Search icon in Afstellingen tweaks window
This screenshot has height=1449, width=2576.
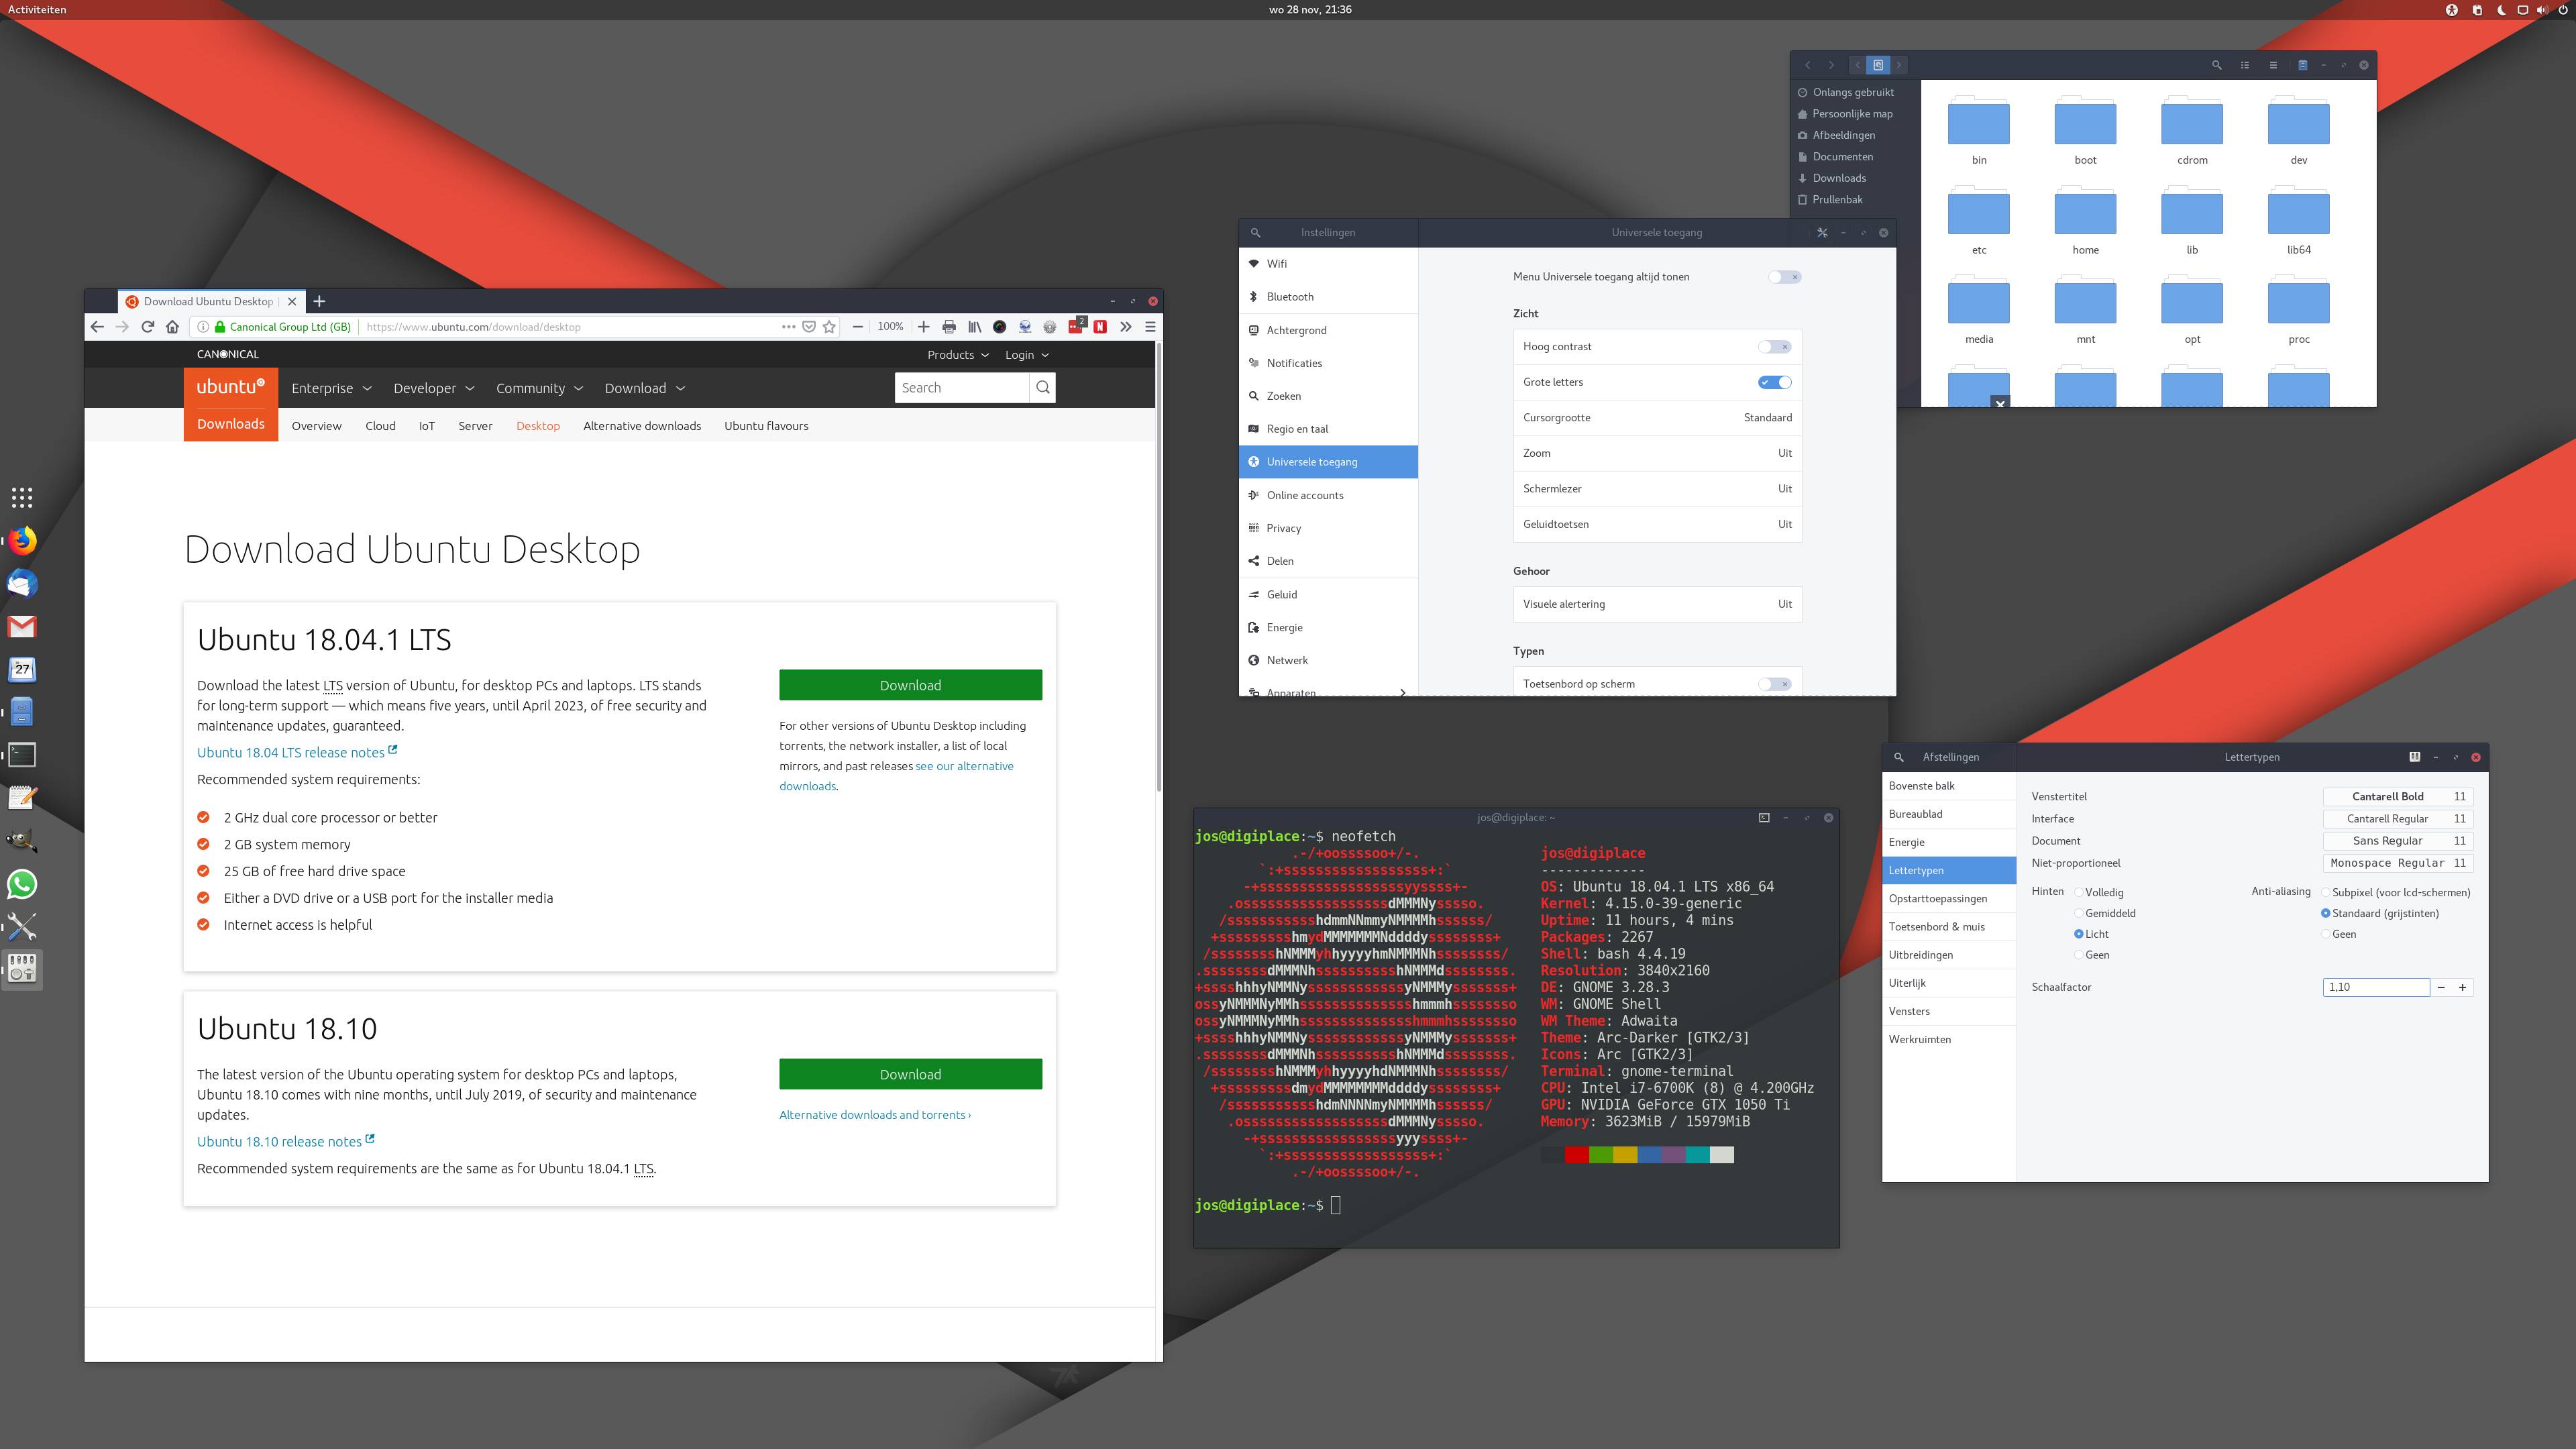(1899, 757)
